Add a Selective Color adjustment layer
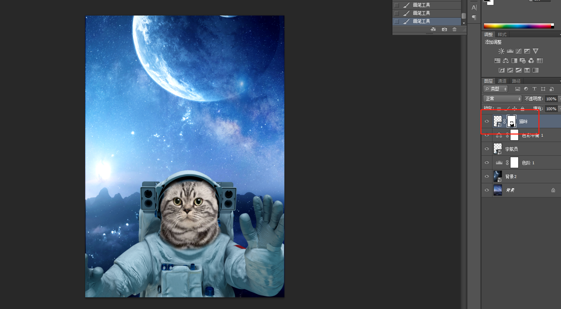This screenshot has width=561, height=309. (x=527, y=70)
